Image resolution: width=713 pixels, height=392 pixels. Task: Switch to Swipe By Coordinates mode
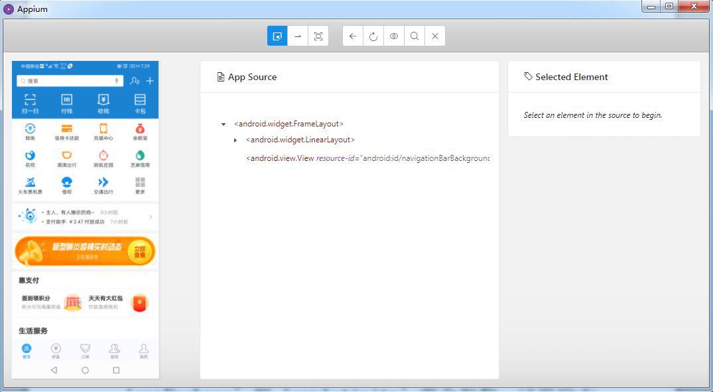(x=298, y=36)
